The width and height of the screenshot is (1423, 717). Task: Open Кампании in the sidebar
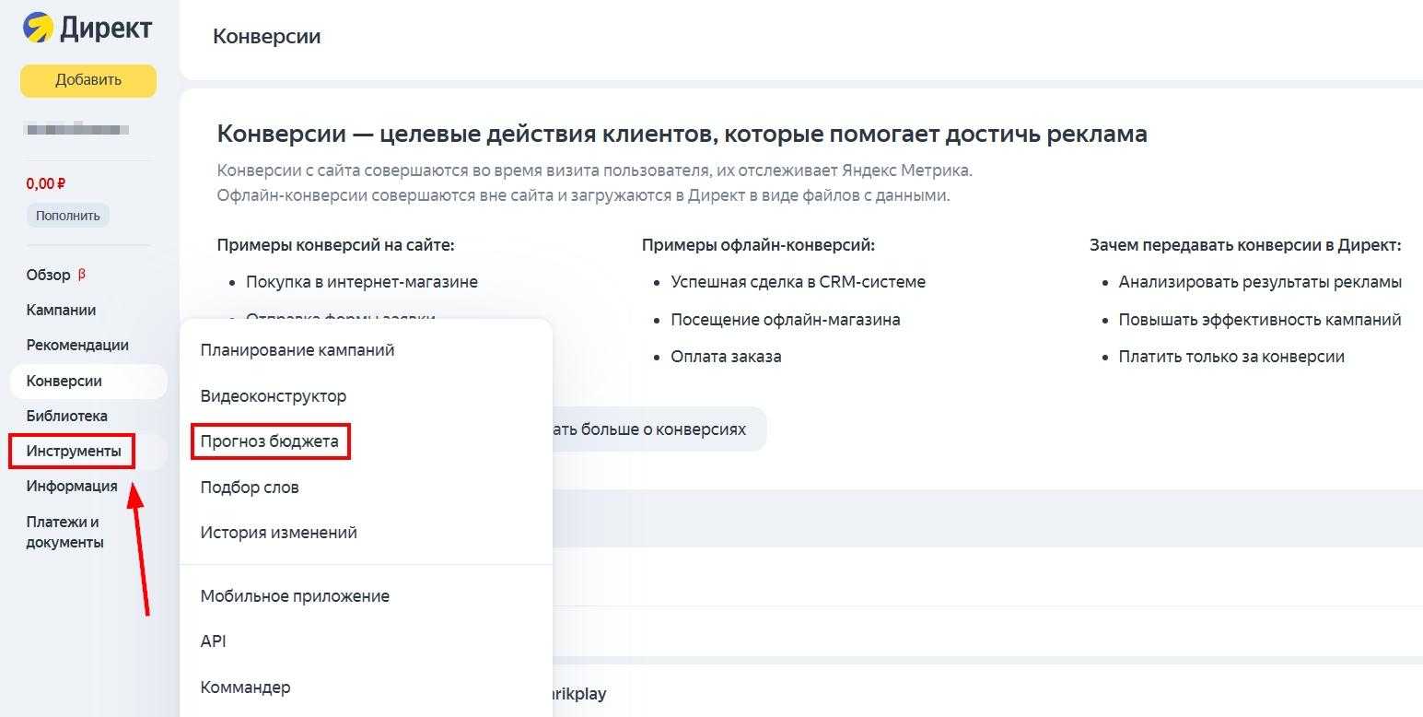pos(61,310)
